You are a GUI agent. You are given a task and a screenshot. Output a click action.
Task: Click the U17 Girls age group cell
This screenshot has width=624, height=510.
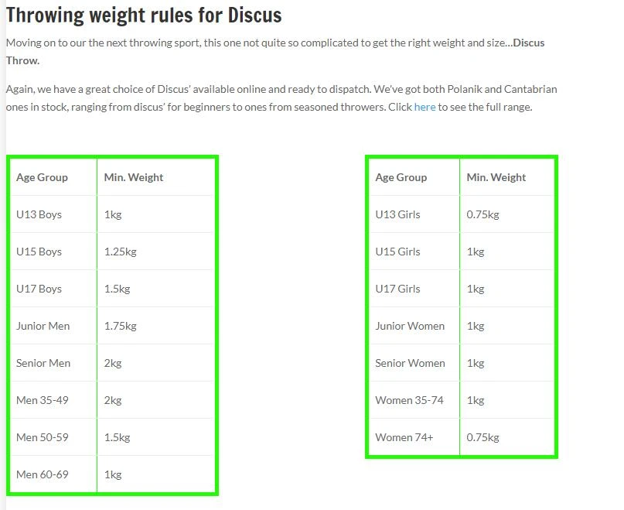pyautogui.click(x=397, y=289)
